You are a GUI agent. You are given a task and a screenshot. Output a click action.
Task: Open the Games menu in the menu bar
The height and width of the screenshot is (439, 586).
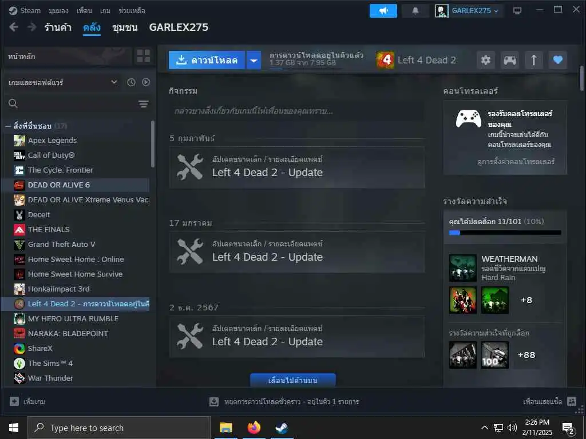pos(105,11)
